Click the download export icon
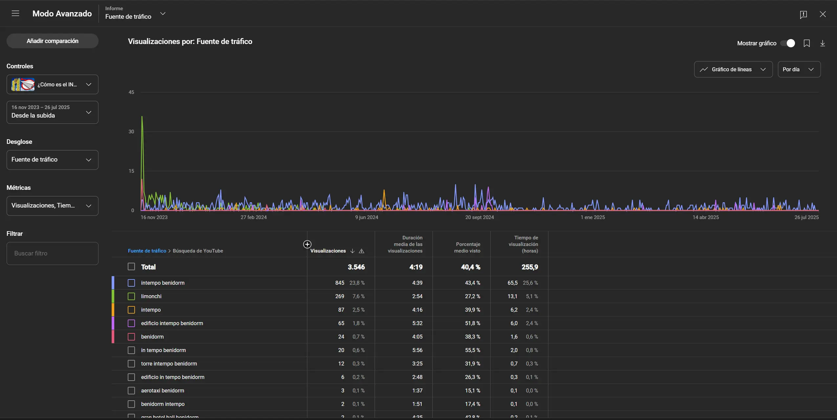The width and height of the screenshot is (837, 420). point(822,43)
